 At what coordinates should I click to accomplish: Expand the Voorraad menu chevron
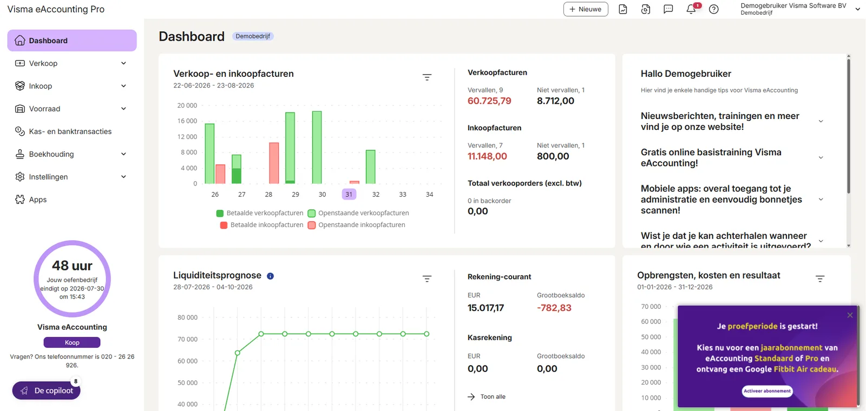(x=123, y=109)
